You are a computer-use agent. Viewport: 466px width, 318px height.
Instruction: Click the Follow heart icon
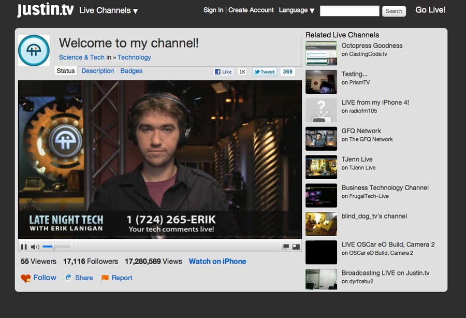(x=25, y=278)
